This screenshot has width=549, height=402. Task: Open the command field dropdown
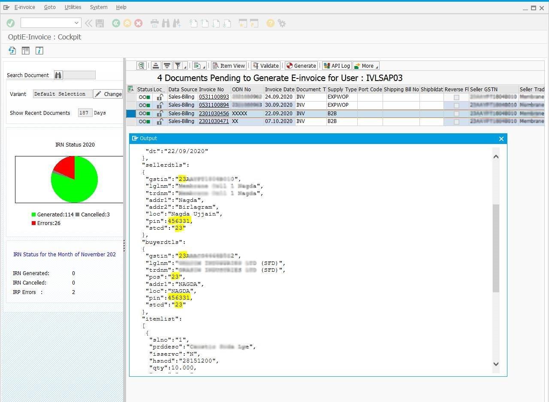(76, 23)
